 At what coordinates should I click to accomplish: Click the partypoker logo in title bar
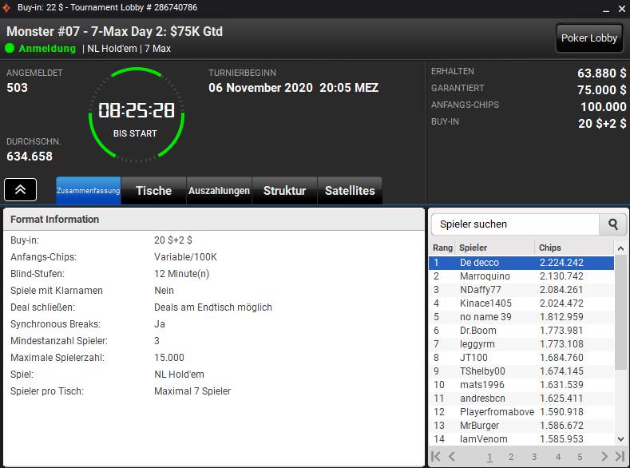coord(8,7)
